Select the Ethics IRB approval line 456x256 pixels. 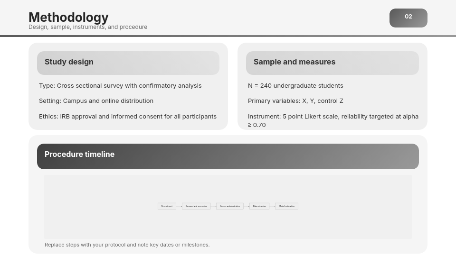point(128,117)
